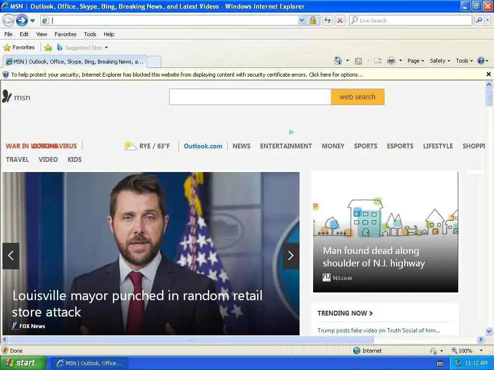Show next slide in news carousel

point(291,256)
